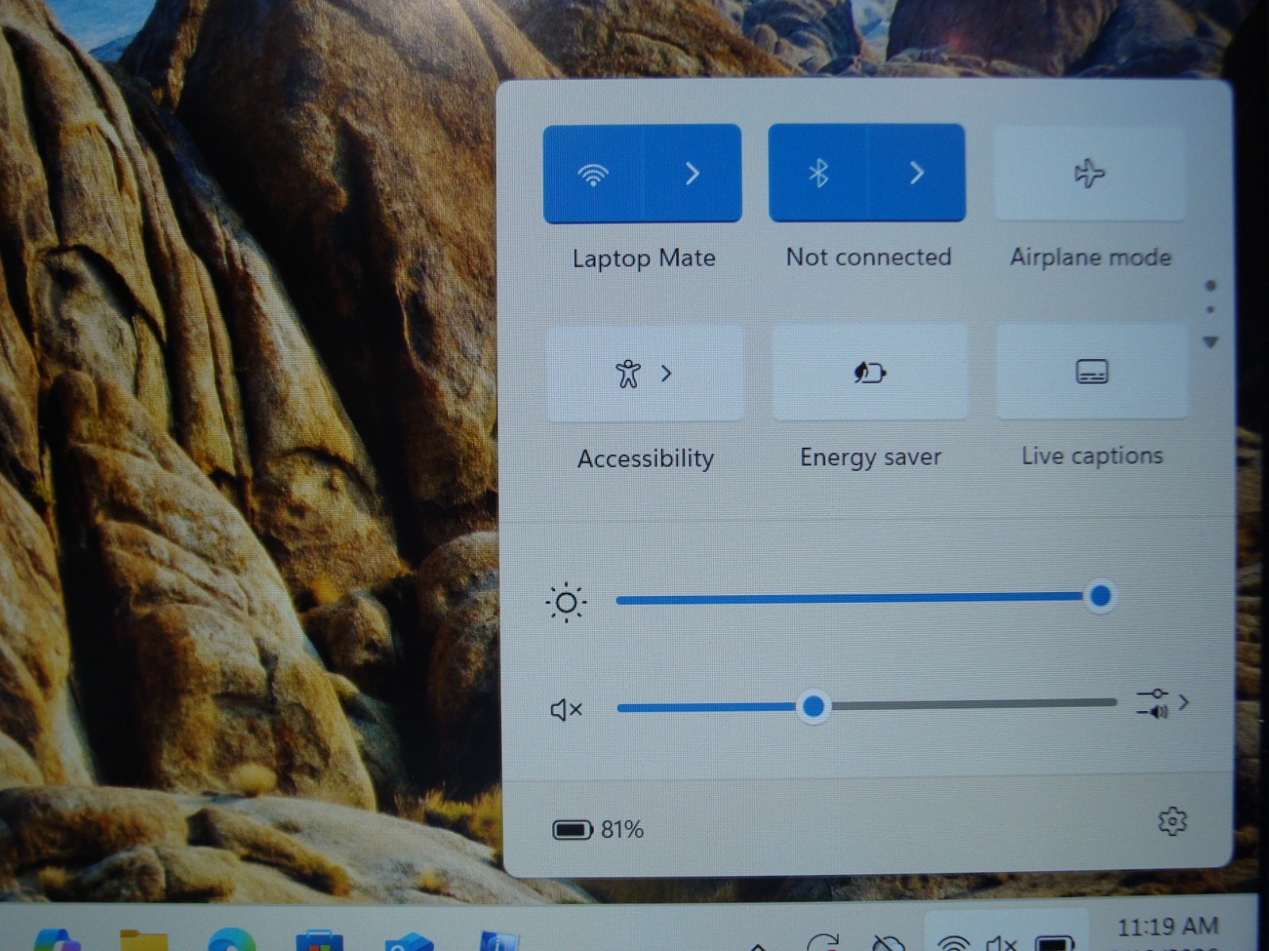This screenshot has width=1269, height=951.
Task: Open Wi-Fi network list chevron
Action: pyautogui.click(x=692, y=174)
